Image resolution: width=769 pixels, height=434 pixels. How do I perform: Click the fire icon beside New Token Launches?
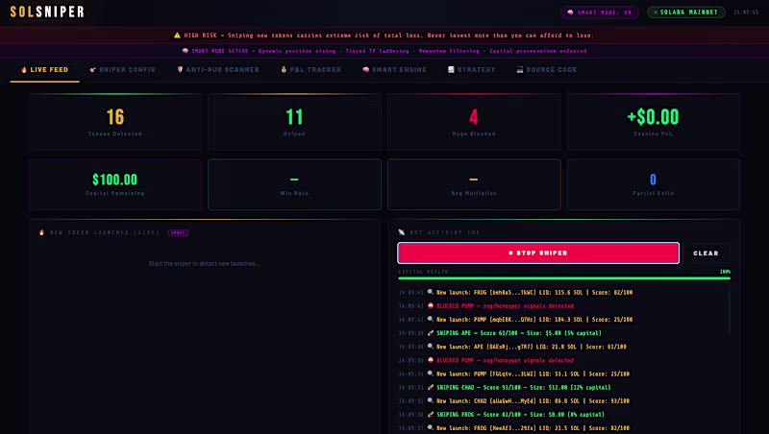[x=41, y=232]
